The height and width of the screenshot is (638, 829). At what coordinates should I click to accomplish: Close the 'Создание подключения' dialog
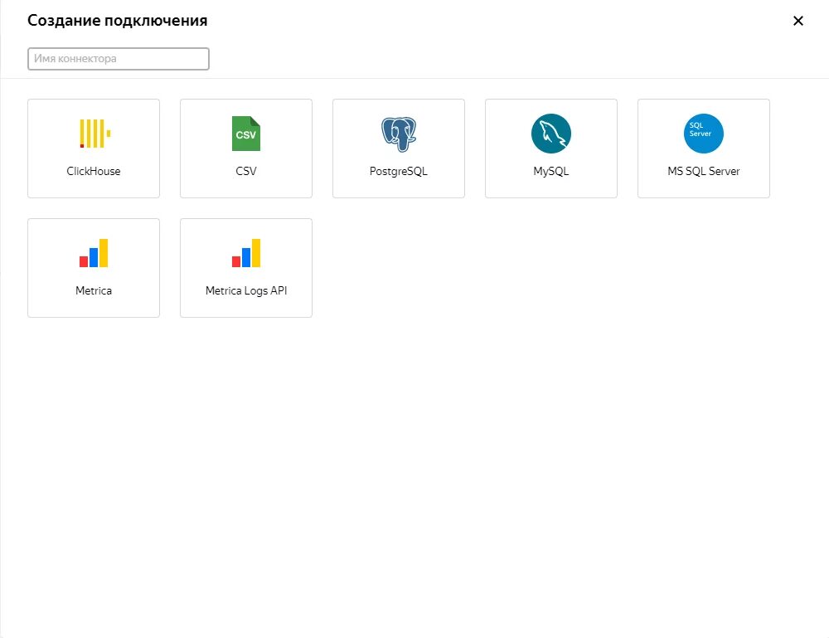click(x=798, y=21)
